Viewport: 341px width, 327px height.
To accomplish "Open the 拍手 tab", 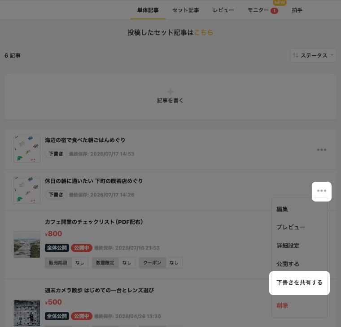I will click(297, 10).
